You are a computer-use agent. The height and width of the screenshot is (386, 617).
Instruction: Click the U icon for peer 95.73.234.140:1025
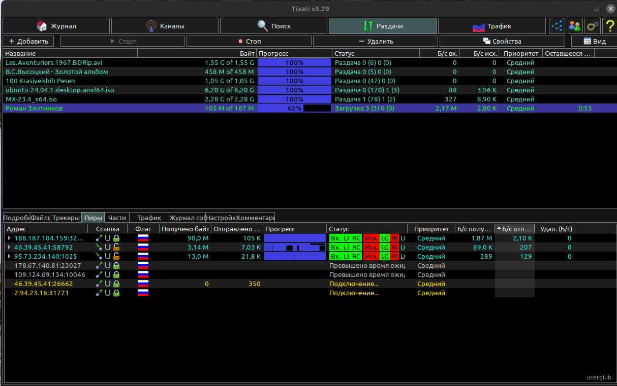108,257
